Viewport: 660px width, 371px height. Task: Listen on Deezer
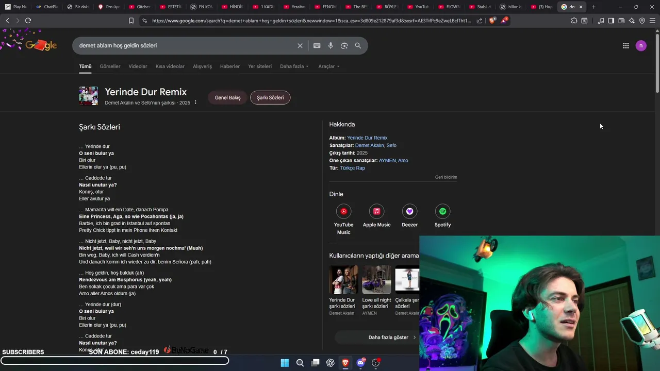coord(409,216)
